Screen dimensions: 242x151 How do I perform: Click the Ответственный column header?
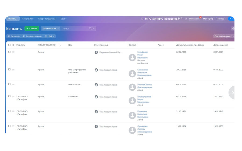pyautogui.click(x=101, y=45)
